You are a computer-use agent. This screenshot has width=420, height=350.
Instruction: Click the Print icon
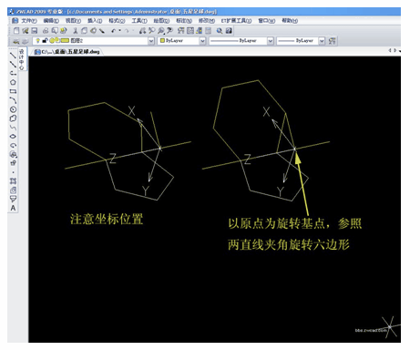pos(46,30)
